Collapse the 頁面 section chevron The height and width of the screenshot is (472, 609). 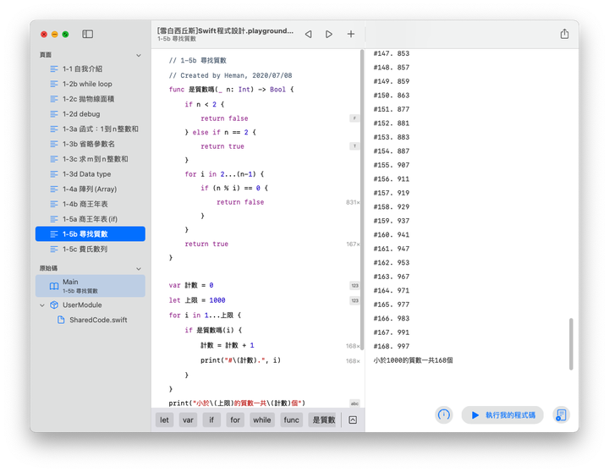(139, 55)
